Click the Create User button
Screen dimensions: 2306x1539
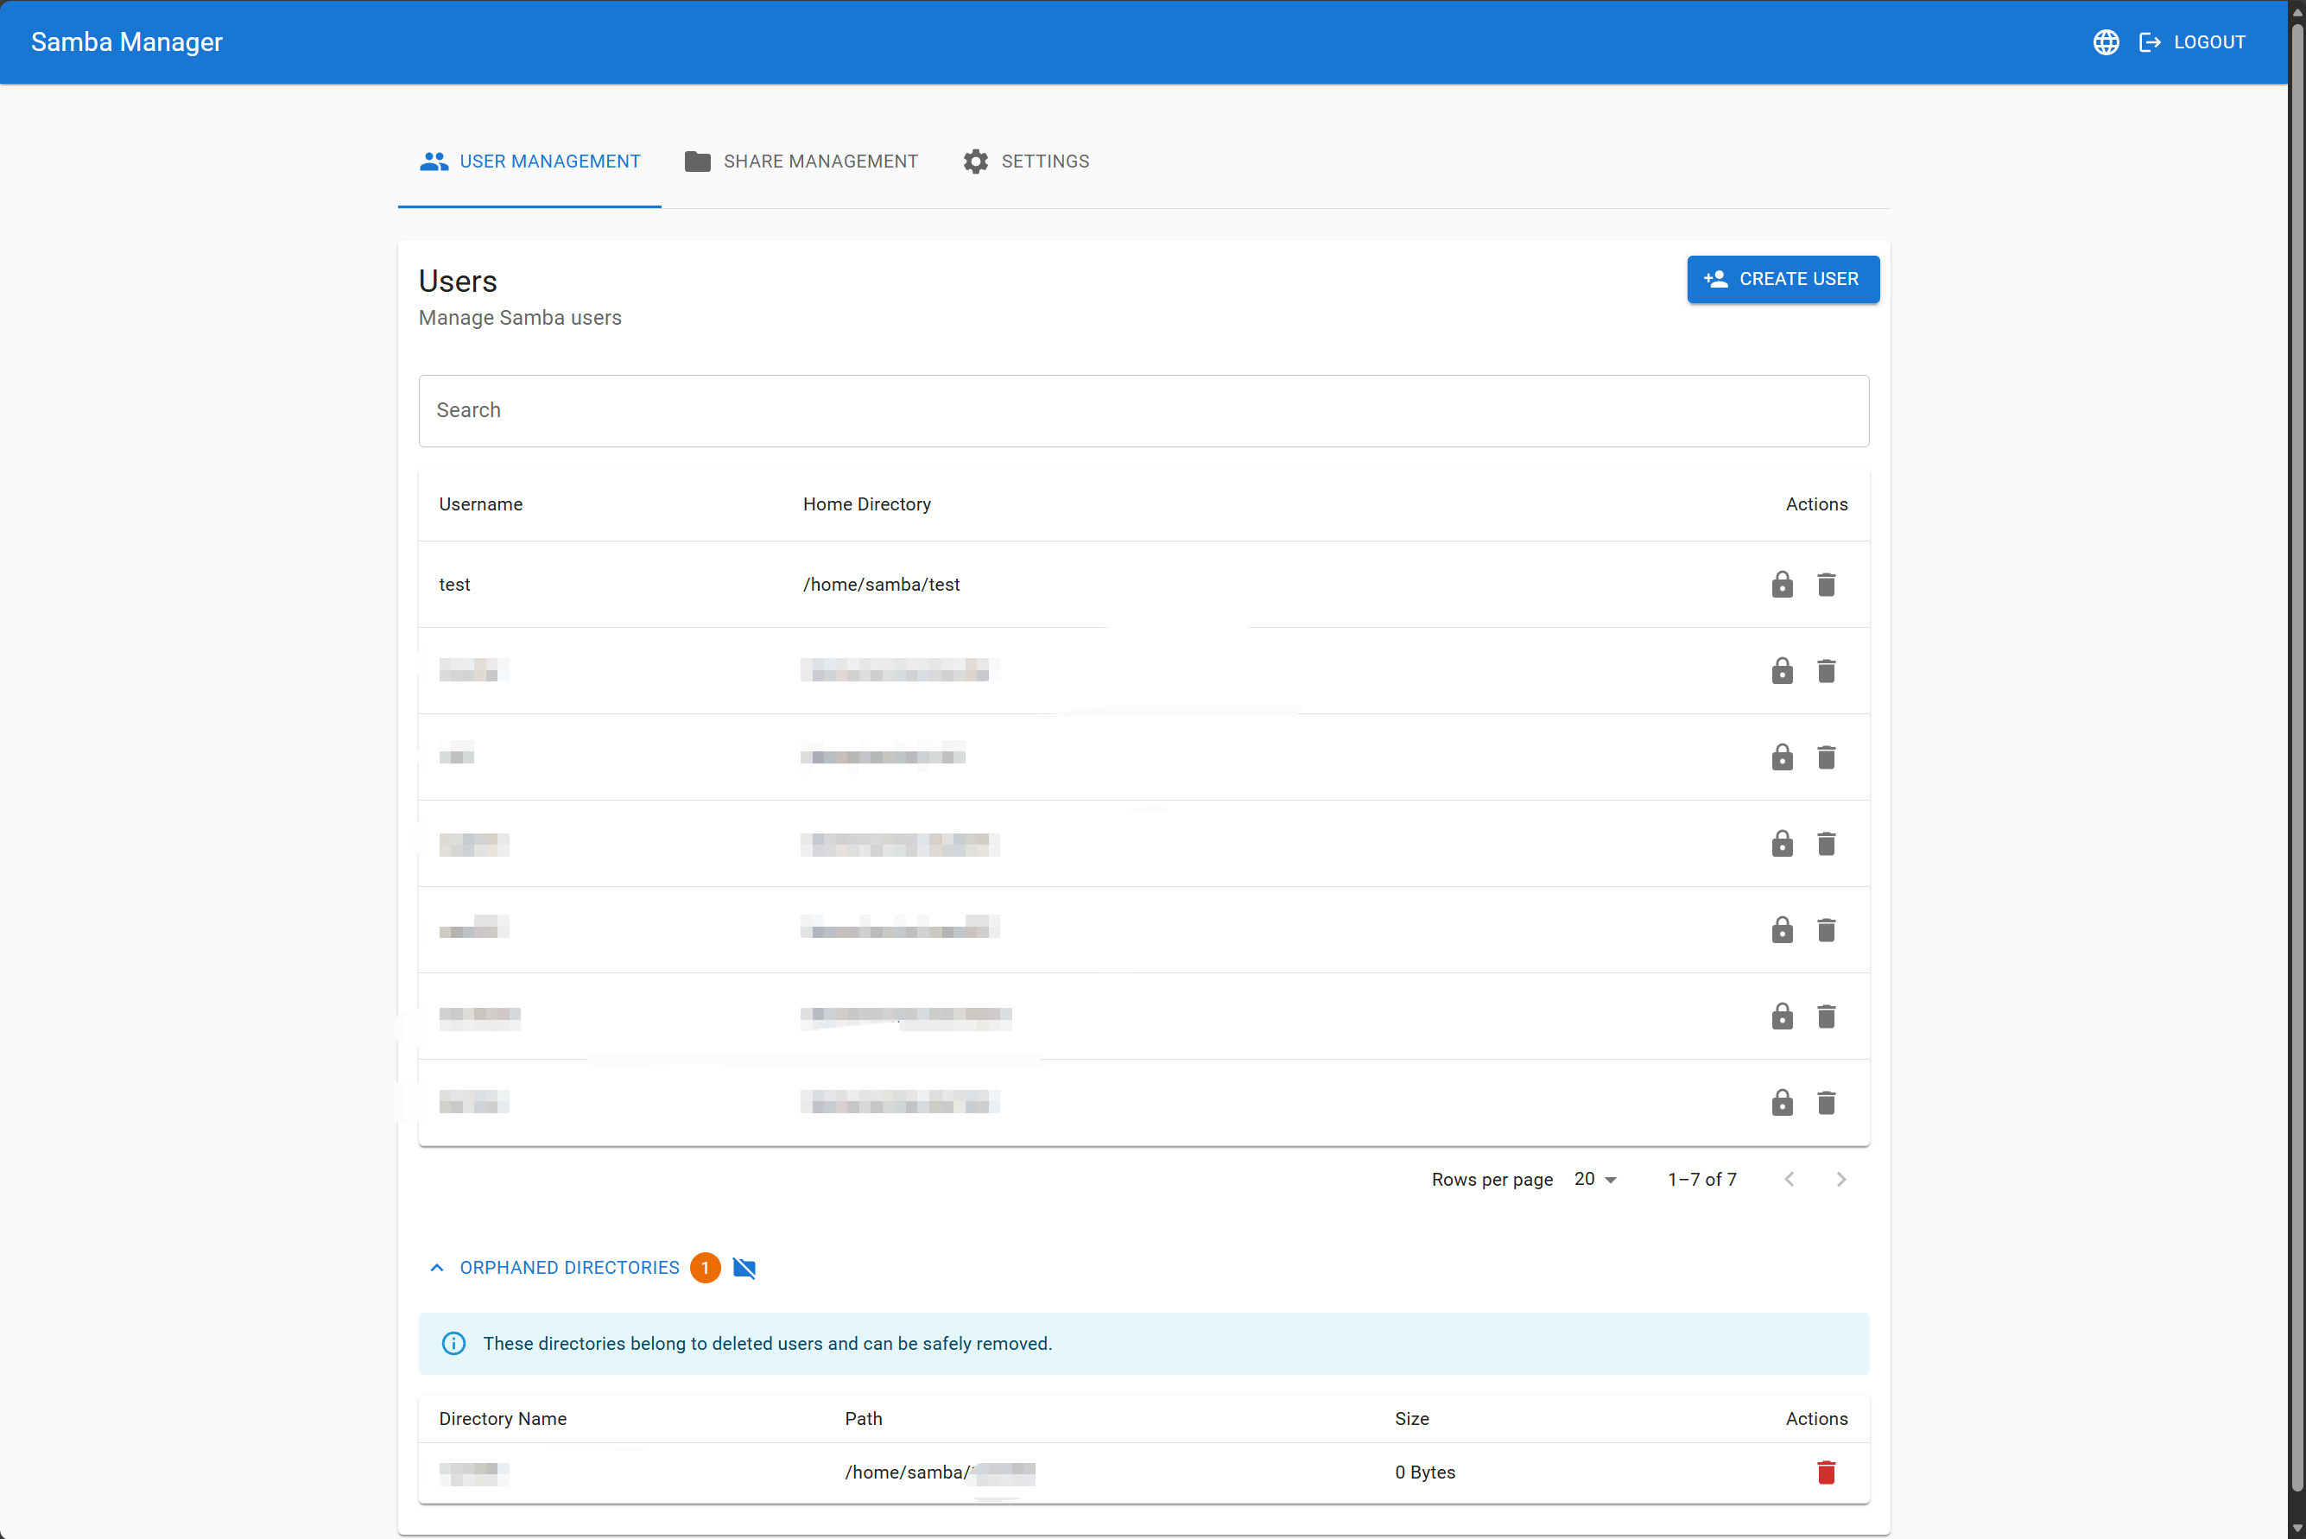[1782, 280]
